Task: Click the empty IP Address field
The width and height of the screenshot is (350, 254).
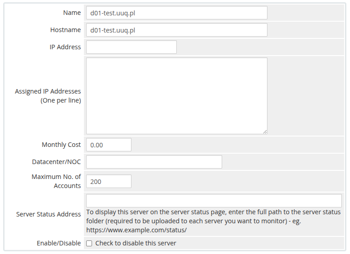Action: pyautogui.click(x=131, y=47)
